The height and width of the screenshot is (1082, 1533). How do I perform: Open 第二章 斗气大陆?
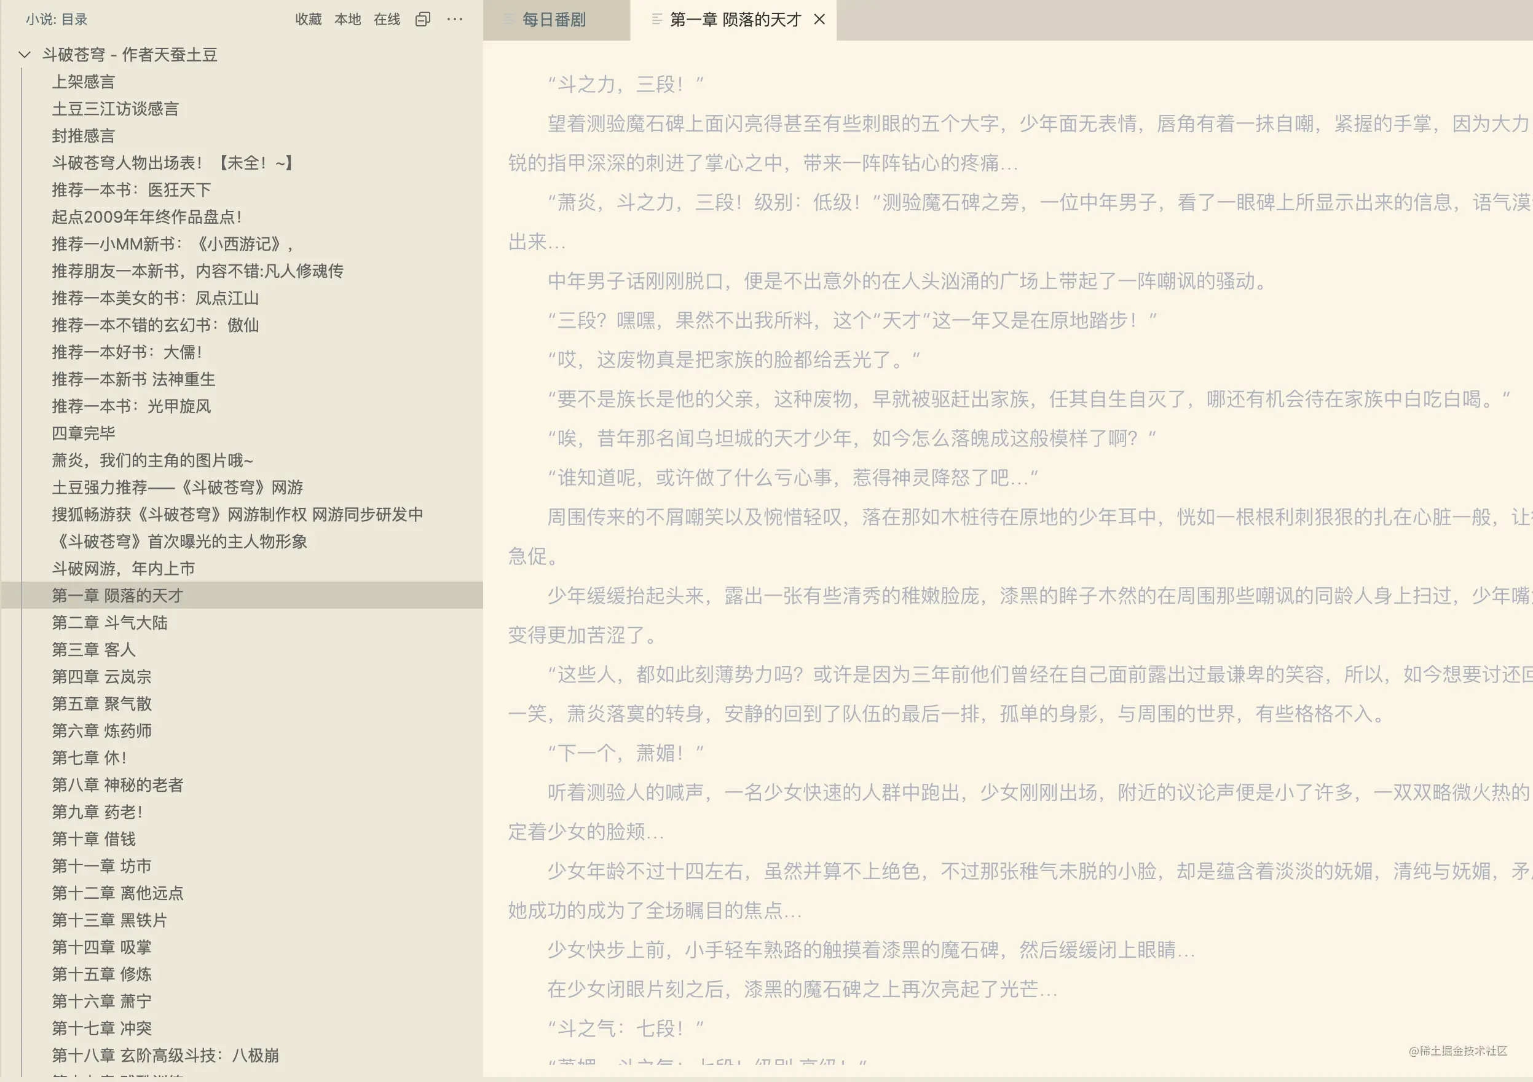coord(111,623)
